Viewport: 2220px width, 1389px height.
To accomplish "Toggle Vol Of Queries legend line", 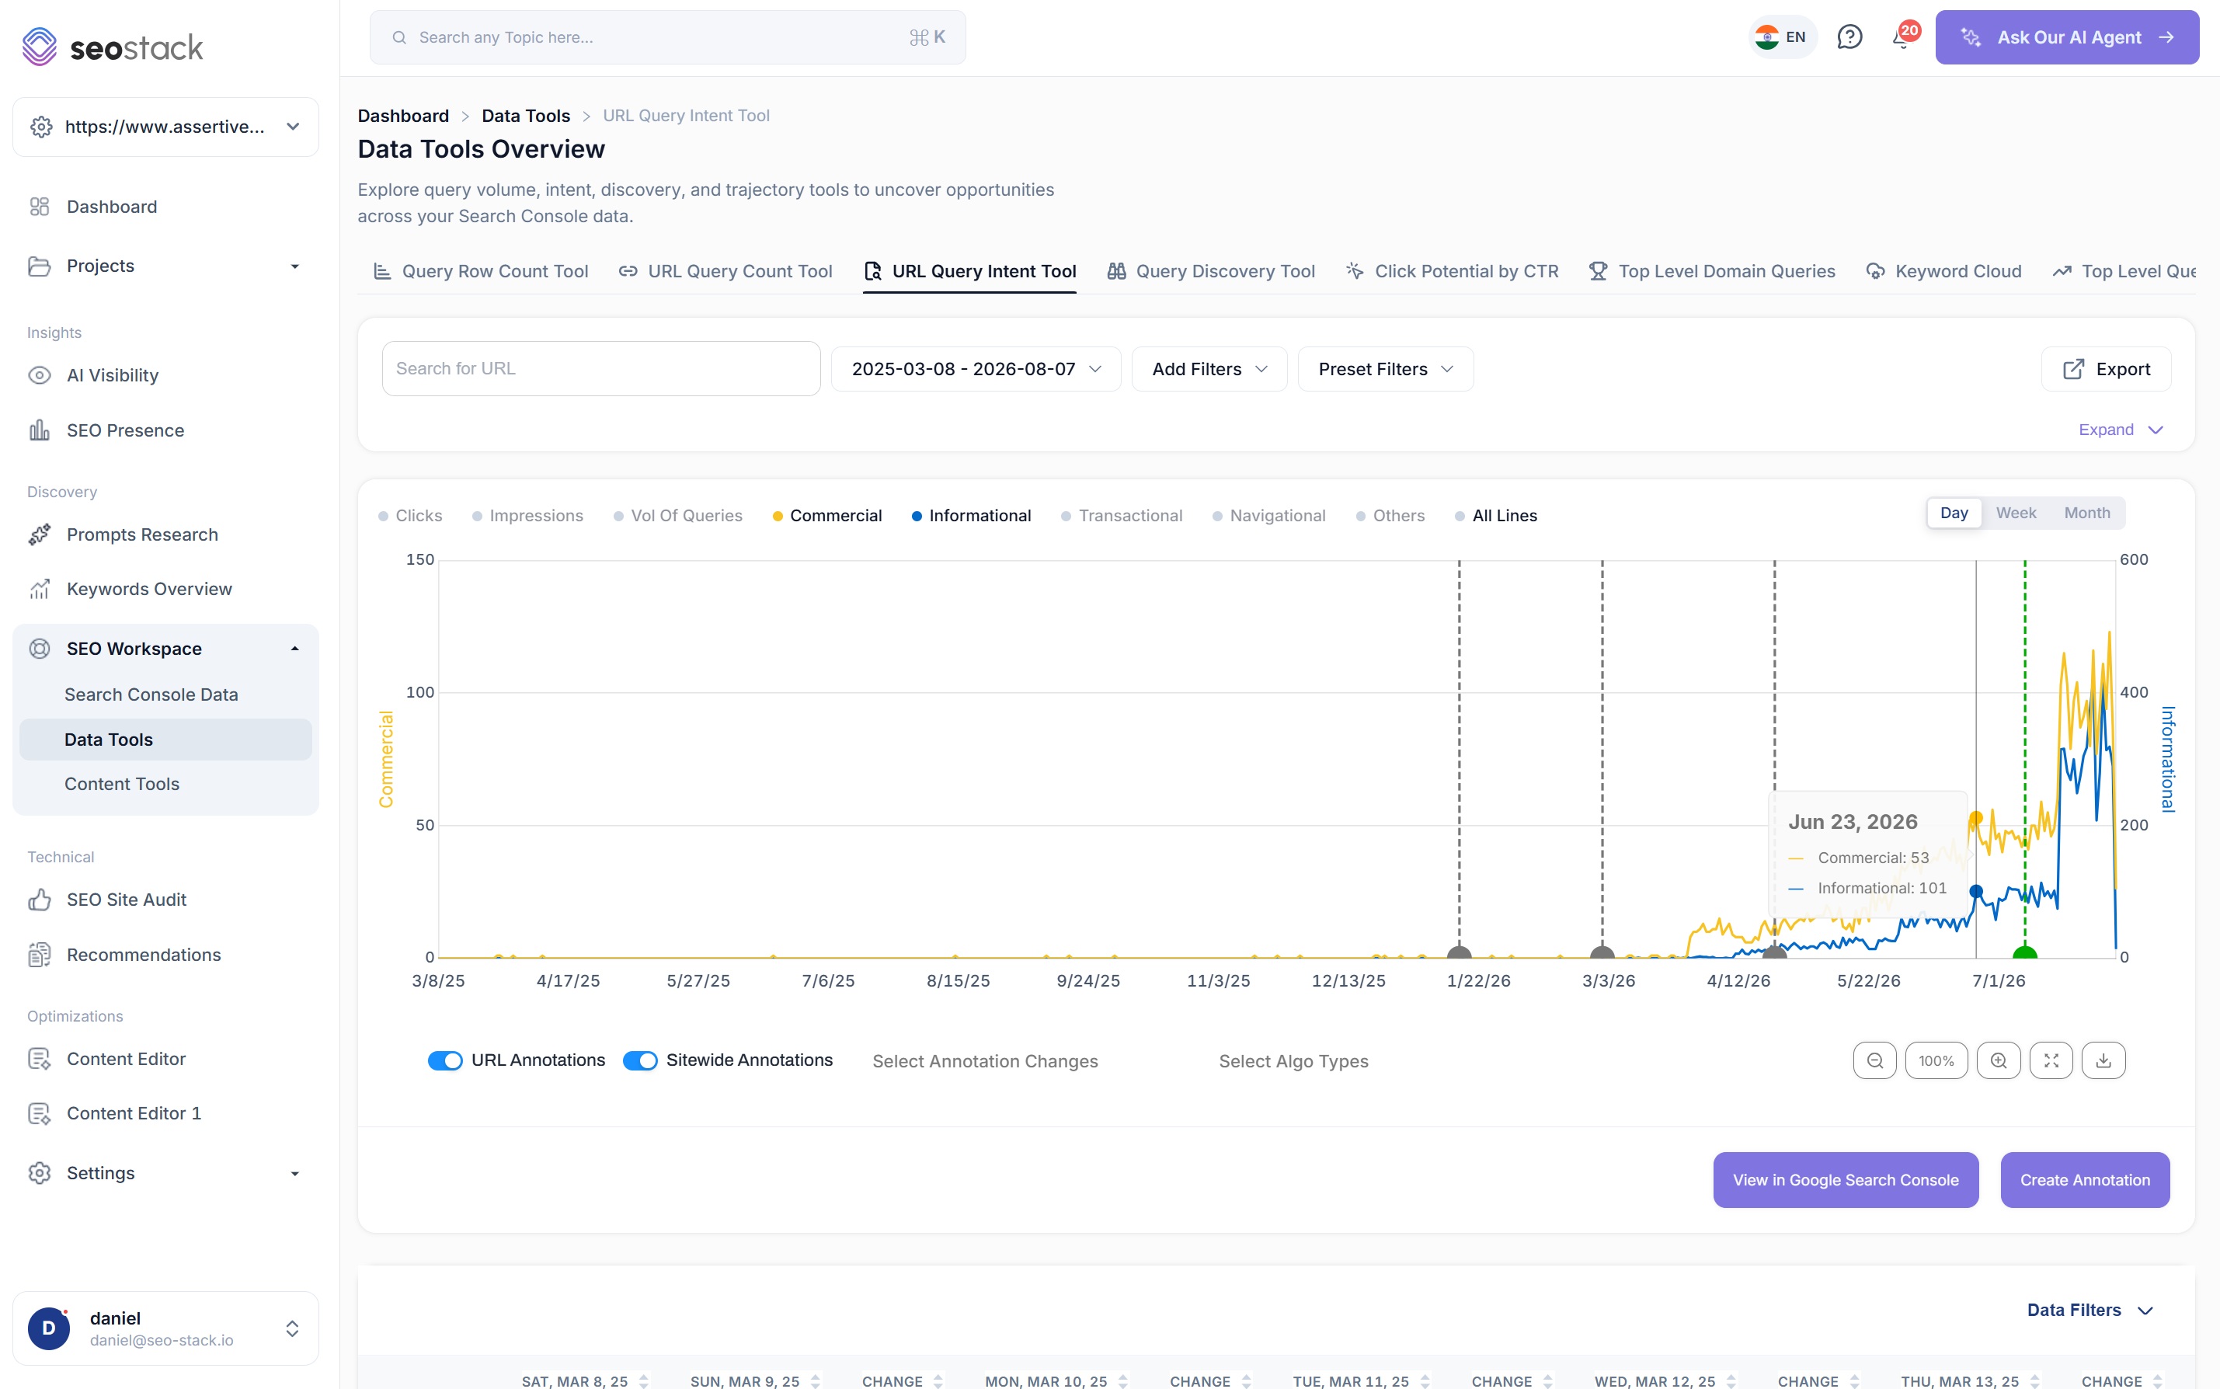I will 678,517.
